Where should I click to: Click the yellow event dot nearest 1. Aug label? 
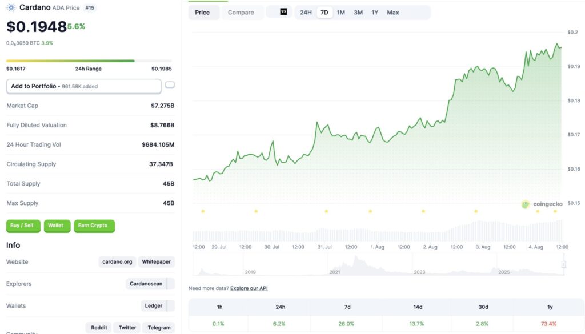370,211
